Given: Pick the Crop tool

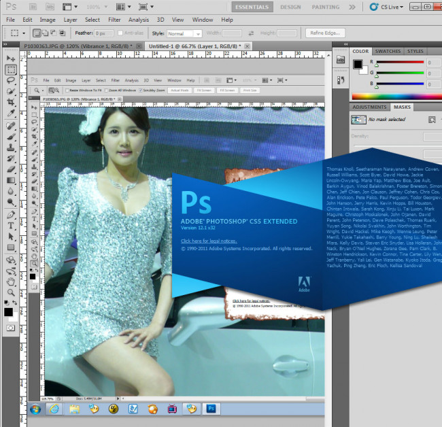Looking at the screenshot, I should click(11, 103).
